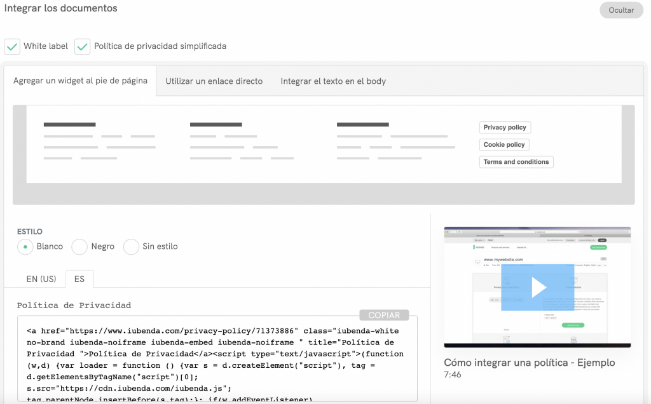651x404 pixels.
Task: Switch to the EN (US) language tab
Action: 41,279
